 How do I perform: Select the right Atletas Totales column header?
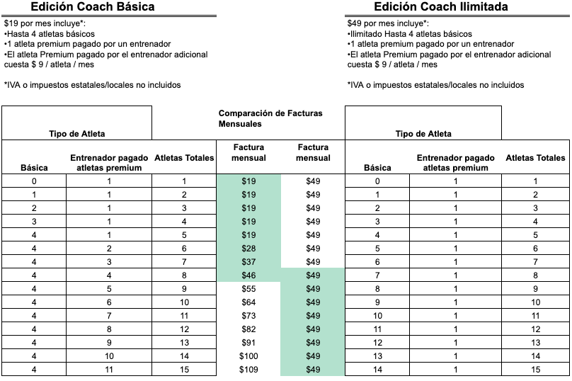click(535, 158)
